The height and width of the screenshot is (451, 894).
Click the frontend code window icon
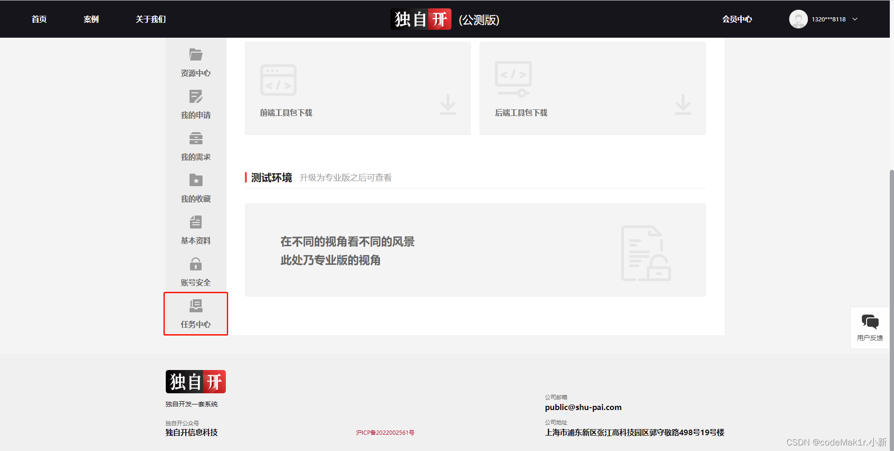click(x=278, y=80)
